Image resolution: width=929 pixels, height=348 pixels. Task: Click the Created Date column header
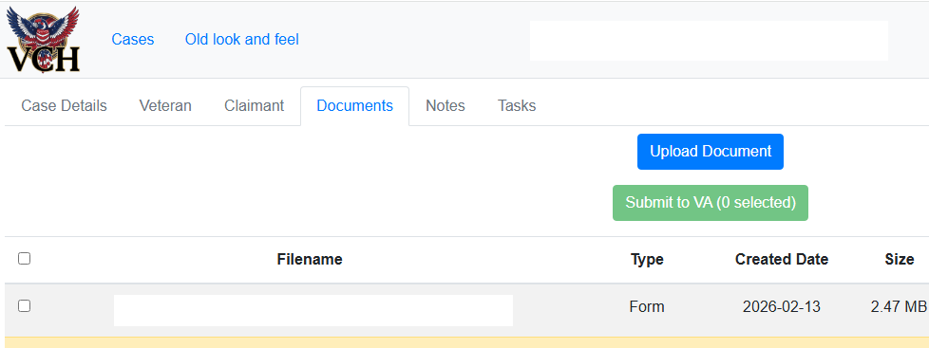782,259
